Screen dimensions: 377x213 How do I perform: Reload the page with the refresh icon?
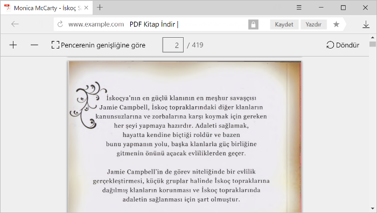coord(60,24)
